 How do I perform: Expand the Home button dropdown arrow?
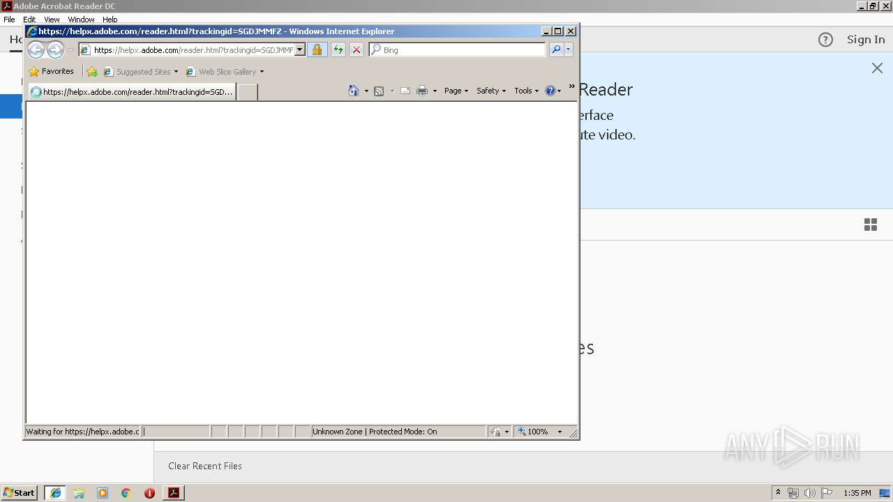(366, 91)
